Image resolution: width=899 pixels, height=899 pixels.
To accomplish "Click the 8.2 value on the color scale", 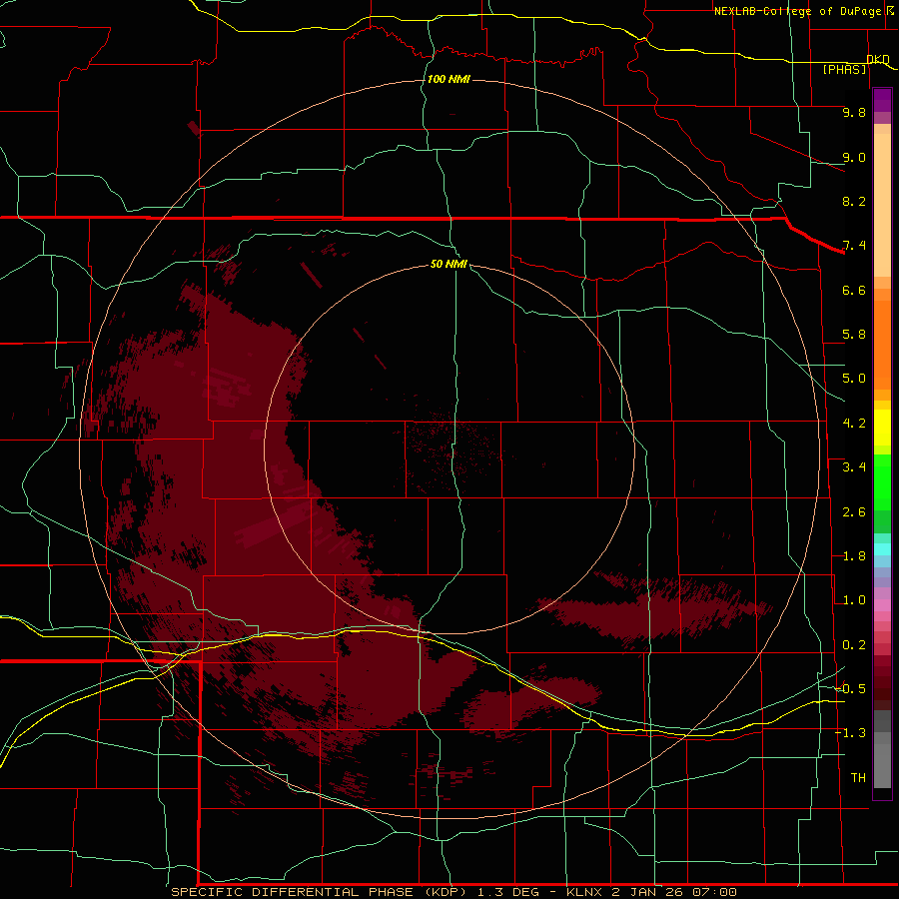I will click(854, 201).
